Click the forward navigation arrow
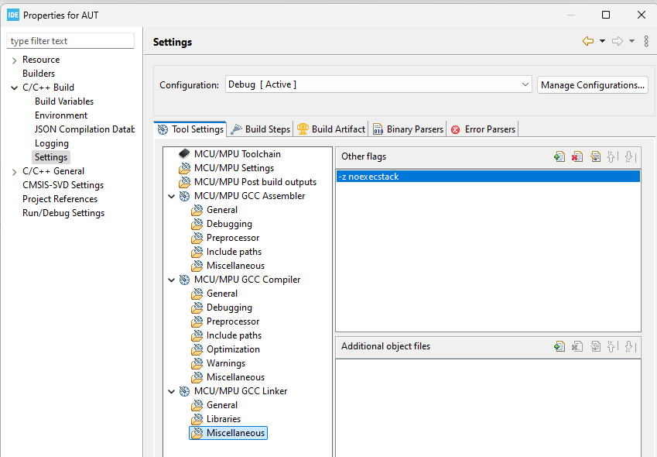Image resolution: width=657 pixels, height=457 pixels. tap(618, 41)
